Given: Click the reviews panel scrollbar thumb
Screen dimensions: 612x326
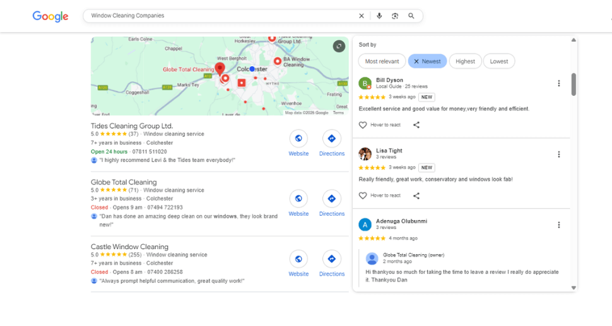Looking at the screenshot, I should (574, 84).
